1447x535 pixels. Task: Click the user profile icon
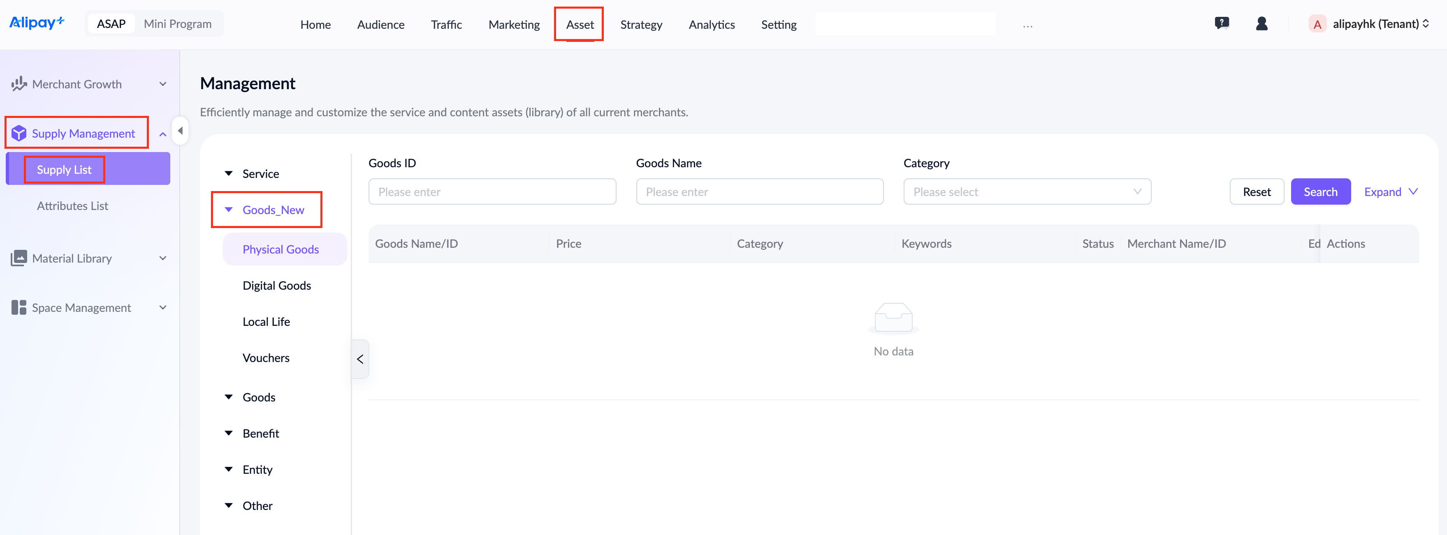1261,23
